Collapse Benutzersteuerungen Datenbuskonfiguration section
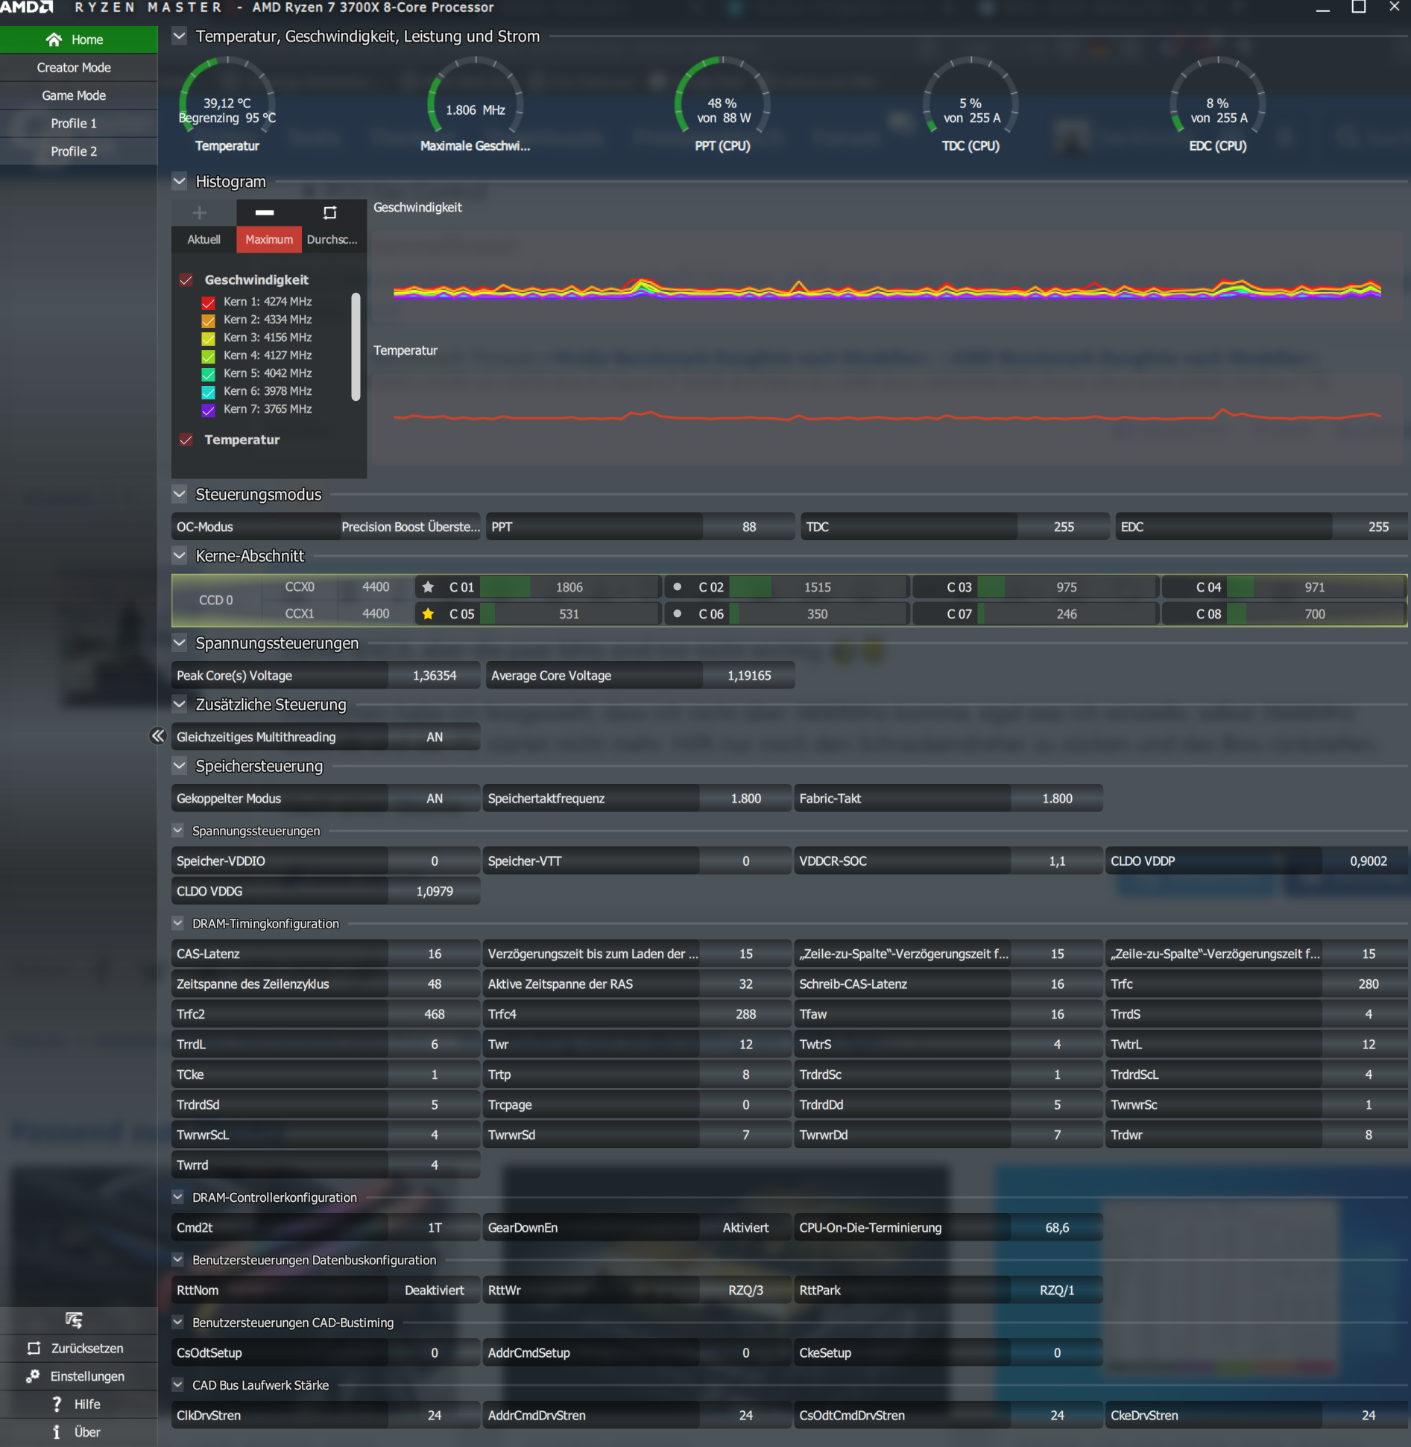Viewport: 1411px width, 1447px height. [178, 1260]
